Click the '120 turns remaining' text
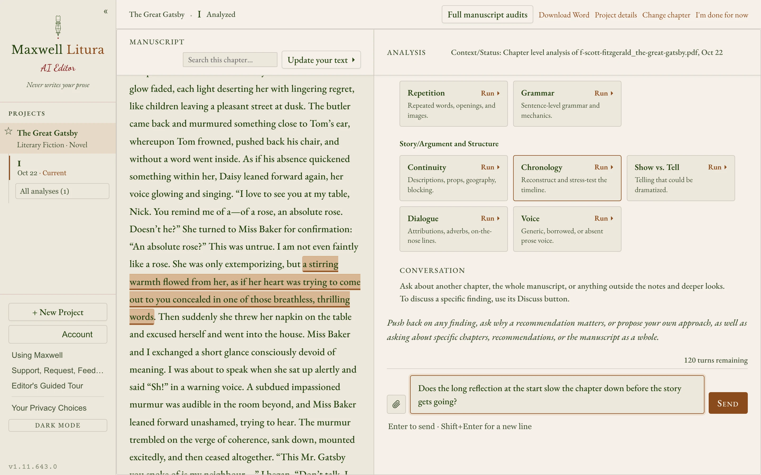 tap(716, 360)
